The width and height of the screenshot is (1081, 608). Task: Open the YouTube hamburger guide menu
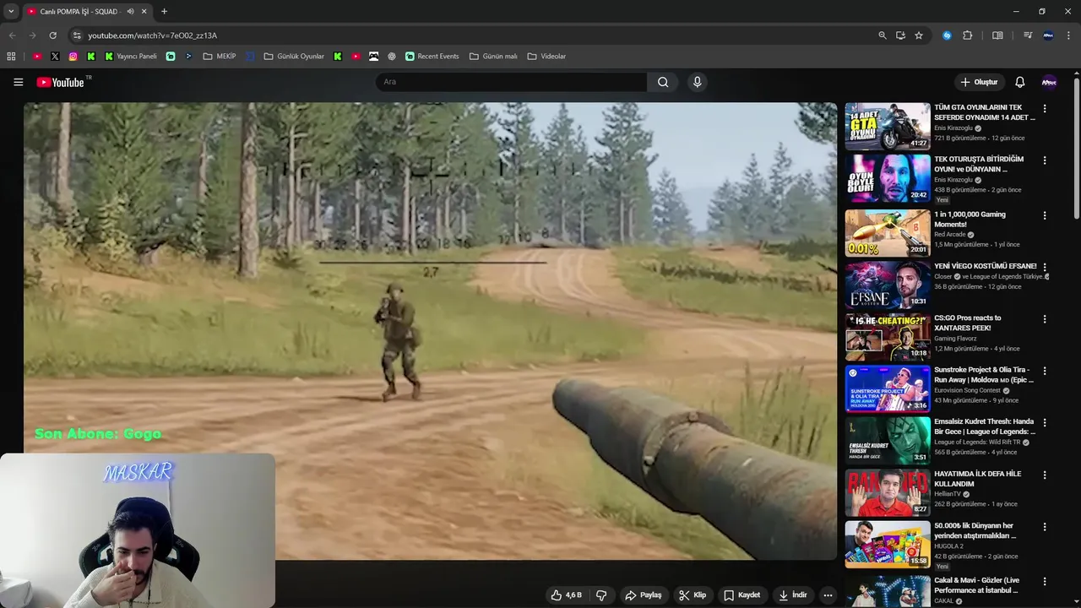click(18, 82)
